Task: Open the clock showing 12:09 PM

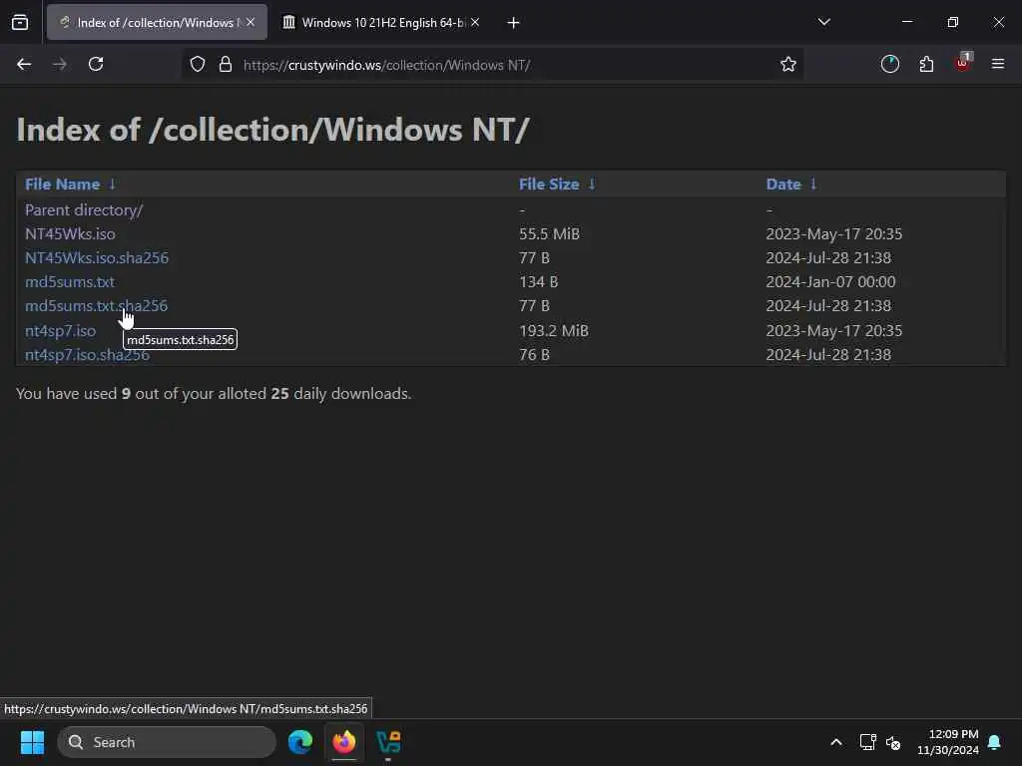Action: click(x=948, y=742)
